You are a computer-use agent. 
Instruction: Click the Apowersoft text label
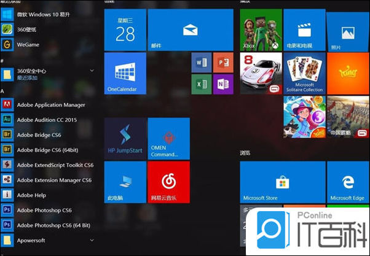point(31,241)
